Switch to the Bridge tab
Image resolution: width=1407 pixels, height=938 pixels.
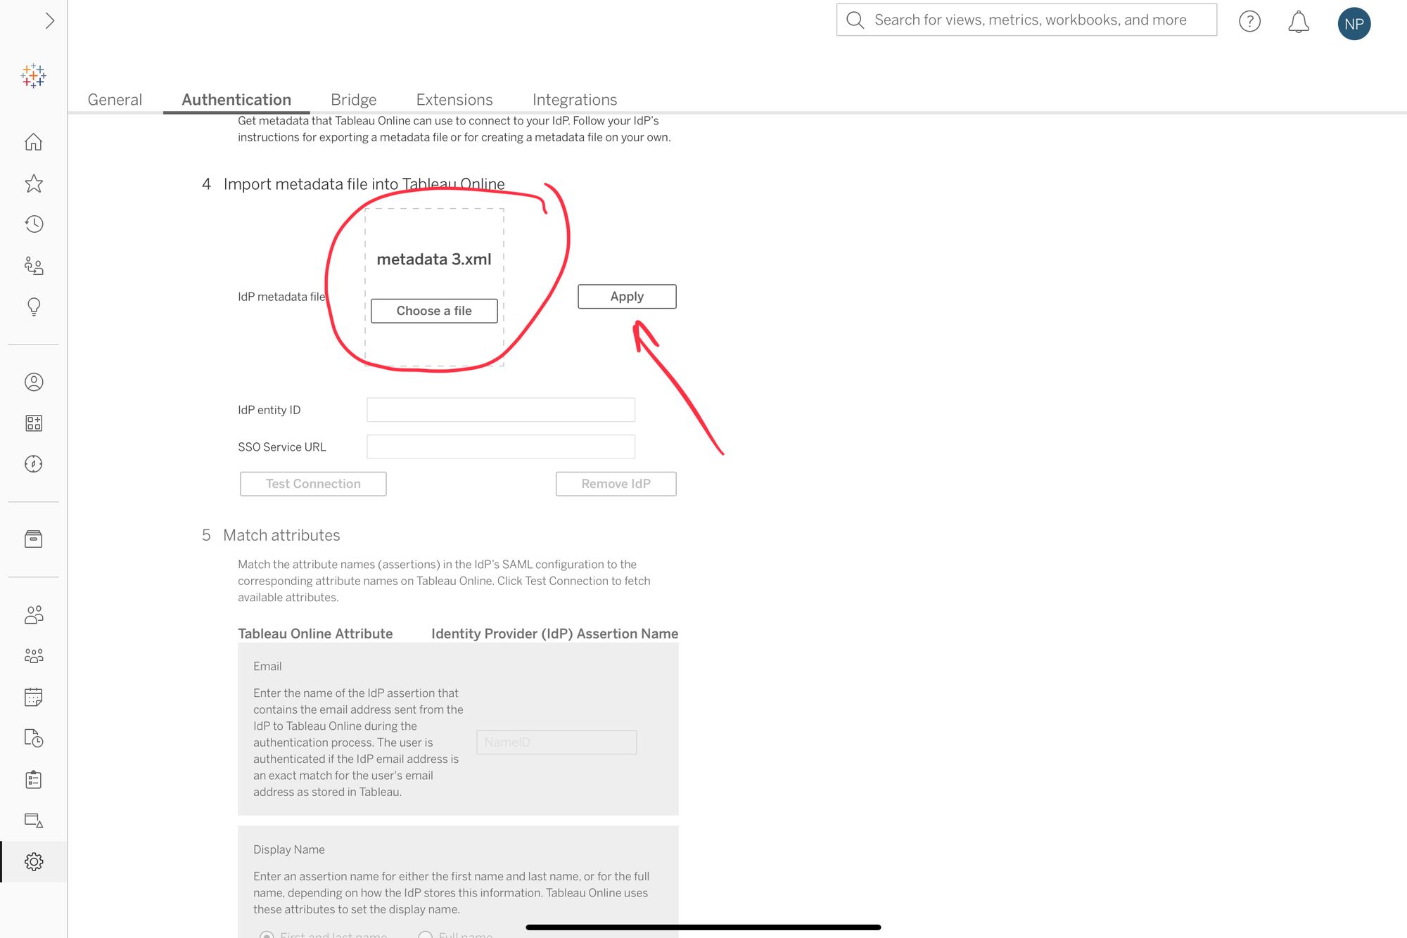(354, 100)
